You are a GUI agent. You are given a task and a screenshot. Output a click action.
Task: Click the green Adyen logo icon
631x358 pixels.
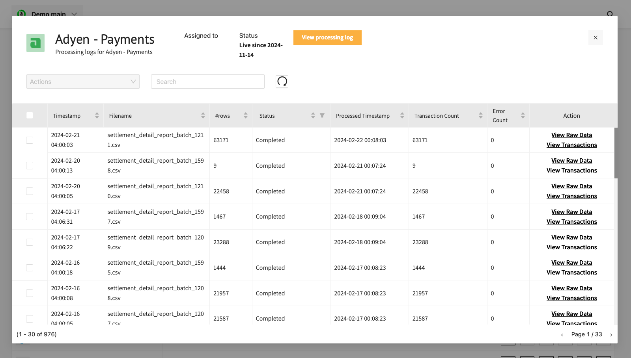click(35, 43)
